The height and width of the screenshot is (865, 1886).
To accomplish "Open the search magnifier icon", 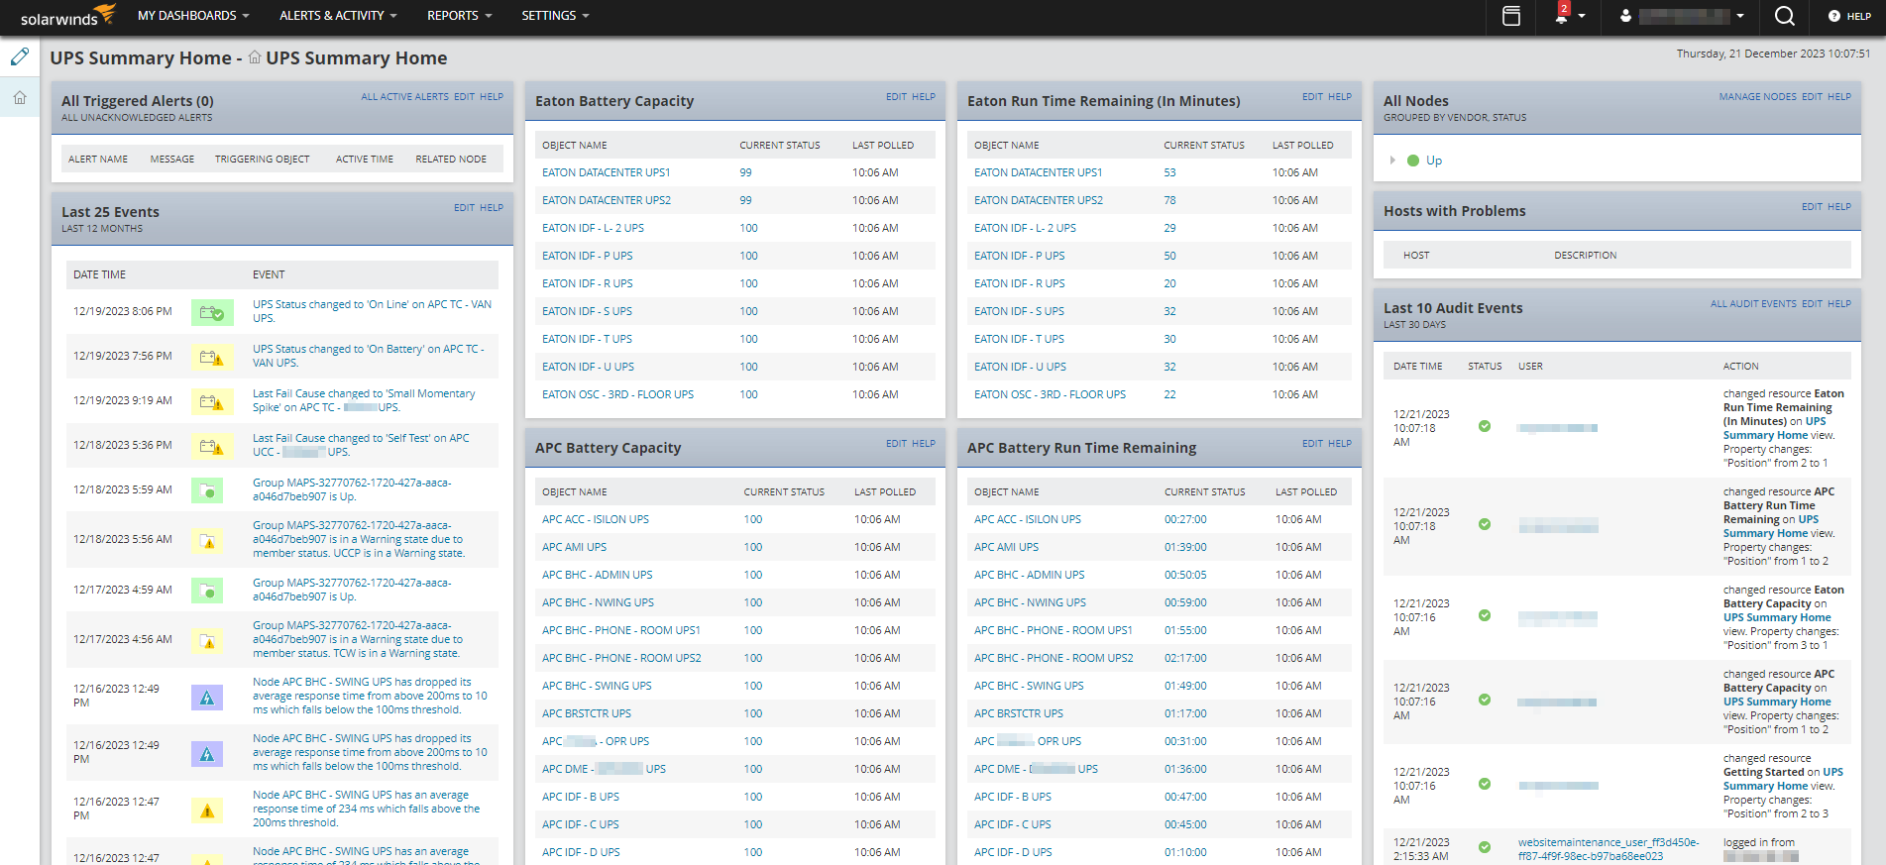I will tap(1784, 16).
